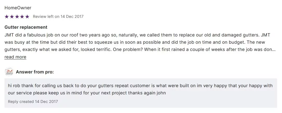Click the fourth purple rating star
282x113 pixels.
tap(22, 17)
